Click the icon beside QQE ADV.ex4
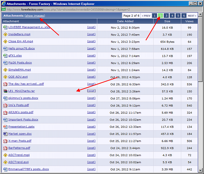This screenshot has width=204, height=174. pyautogui.click(x=5, y=77)
